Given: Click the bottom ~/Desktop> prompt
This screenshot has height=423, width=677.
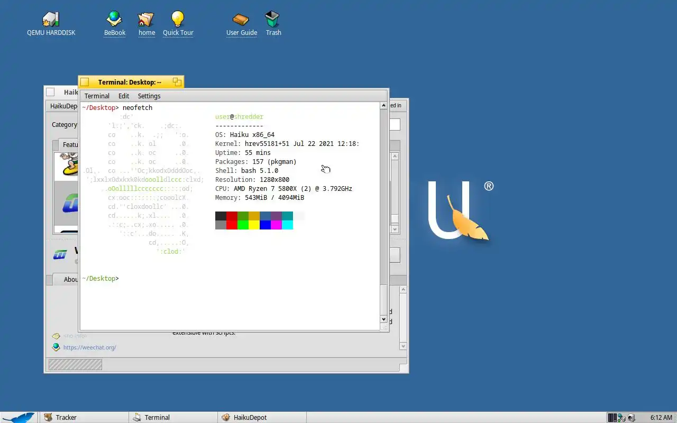Looking at the screenshot, I should point(100,279).
